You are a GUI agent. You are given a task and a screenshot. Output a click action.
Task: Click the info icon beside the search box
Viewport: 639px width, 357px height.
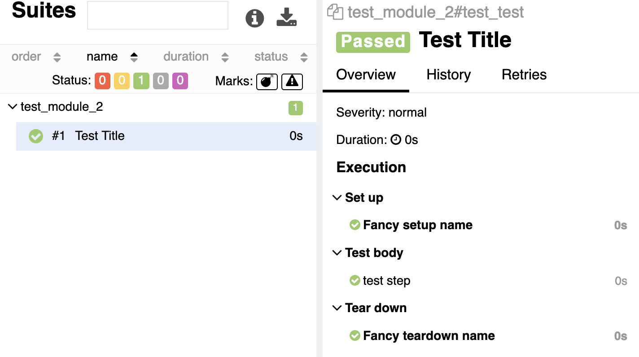254,18
